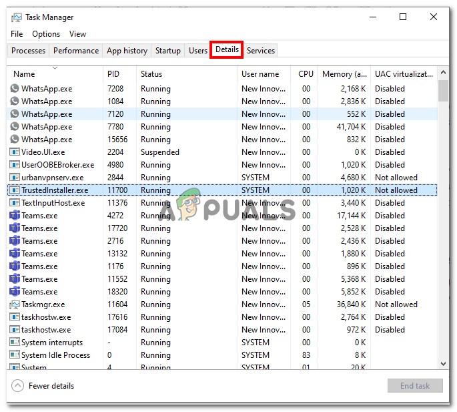
Task: Click the Teams icon for PID 2716
Action: click(x=15, y=240)
